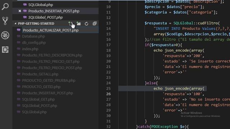Open Producto_FILTRO_PRECIO_POST.php file
The width and height of the screenshot is (230, 129).
pos(52,68)
